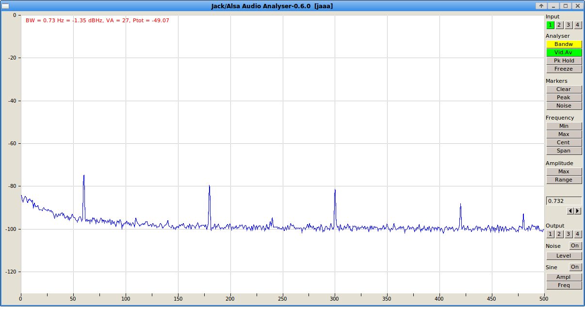Click the red BW status text
Screen dimensions: 585x320
point(97,20)
